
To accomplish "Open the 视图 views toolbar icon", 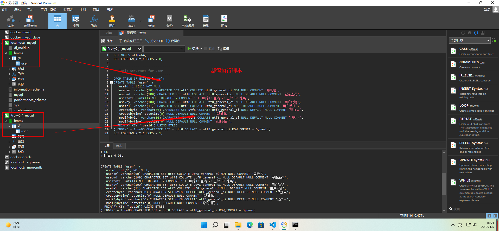I will click(76, 21).
